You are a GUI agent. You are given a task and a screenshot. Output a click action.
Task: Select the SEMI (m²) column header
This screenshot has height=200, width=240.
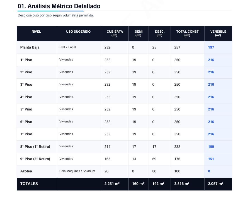[139, 33]
